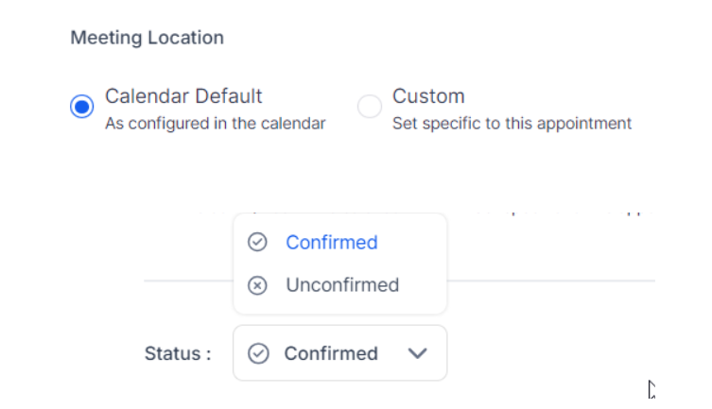
Task: Collapse status list using the chevron arrow
Action: (417, 353)
